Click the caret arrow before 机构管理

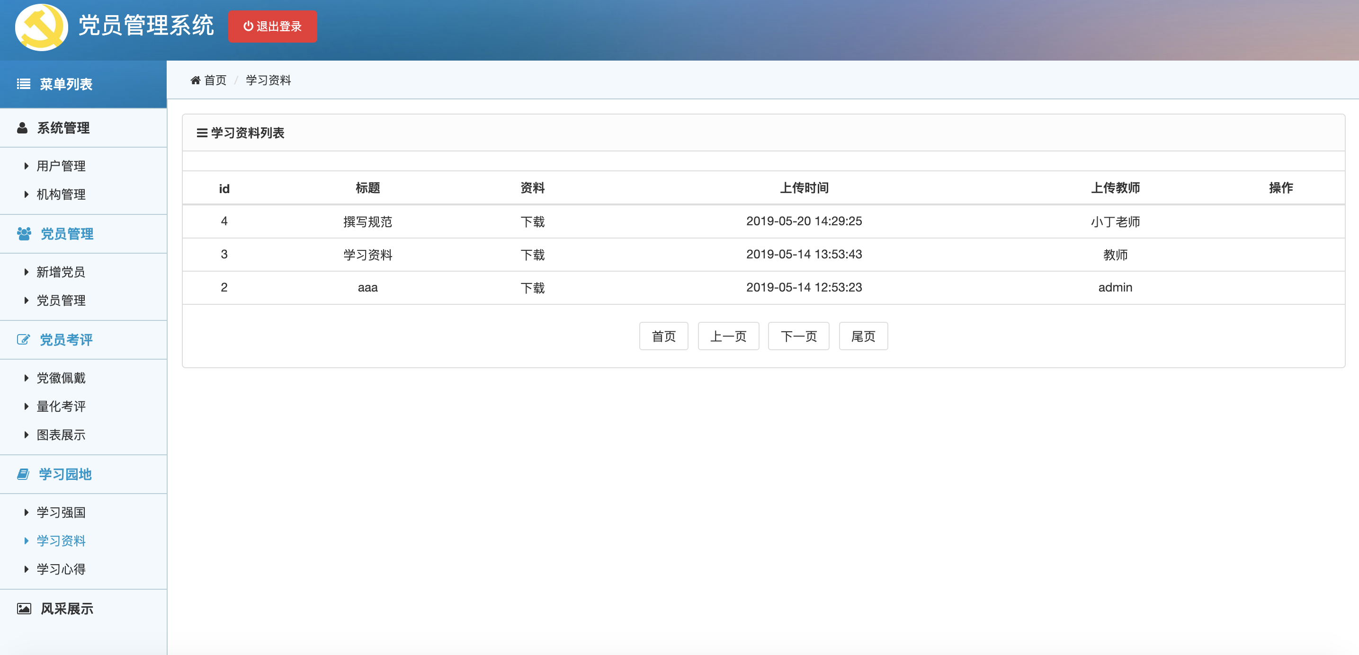(x=27, y=195)
